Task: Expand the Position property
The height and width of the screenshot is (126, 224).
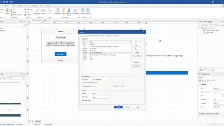Action: (x=199, y=103)
